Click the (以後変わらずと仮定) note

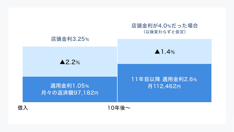pyautogui.click(x=165, y=32)
